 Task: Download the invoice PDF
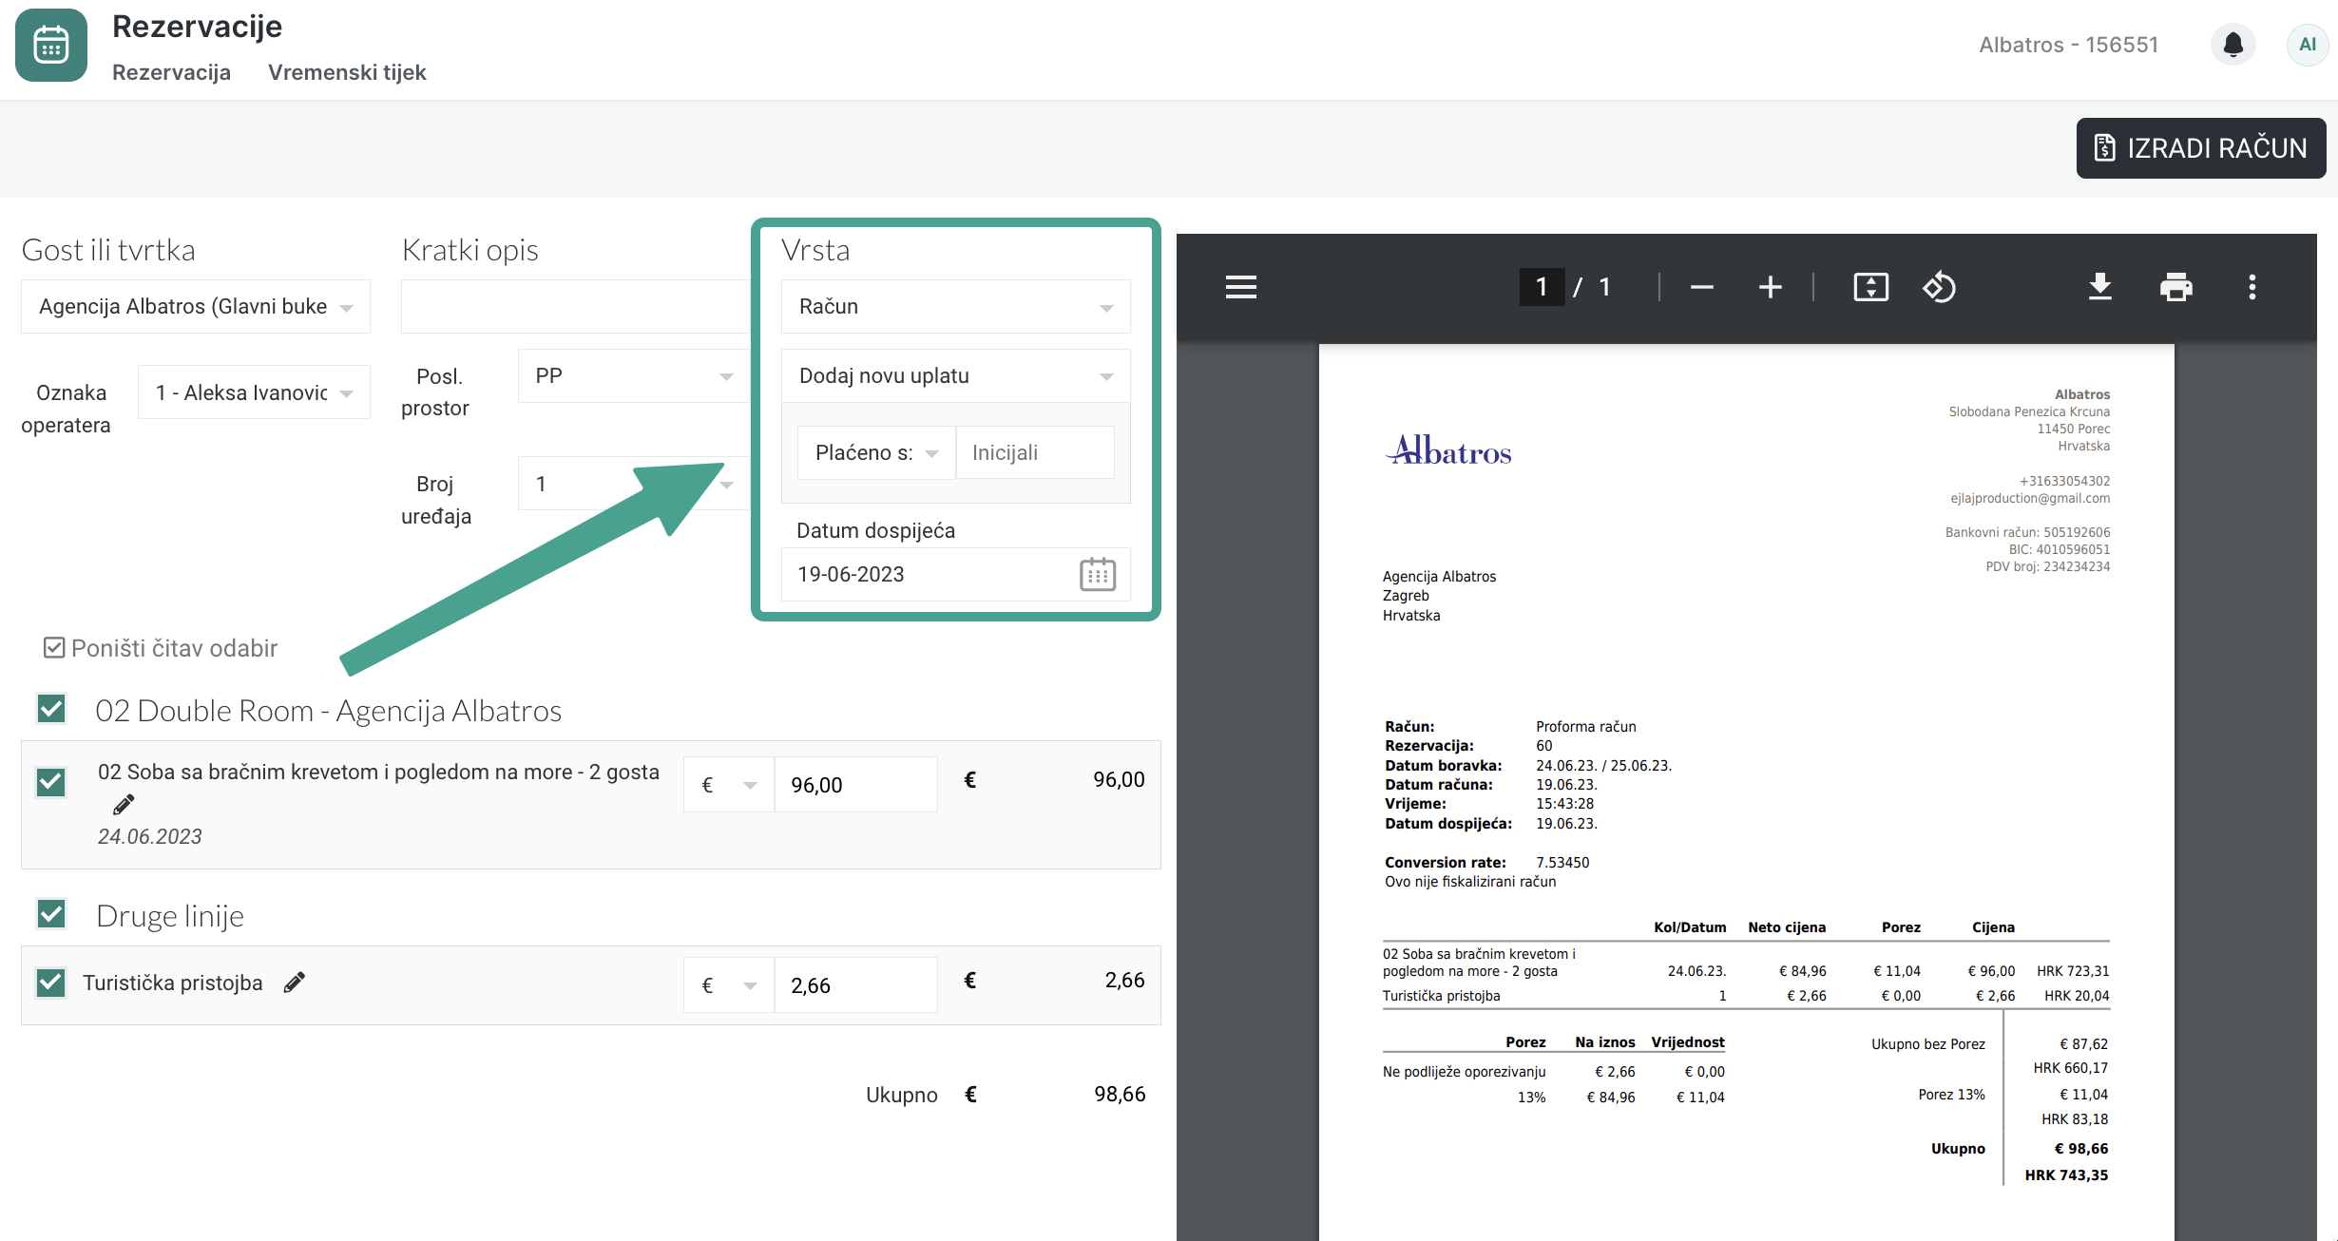2099,287
